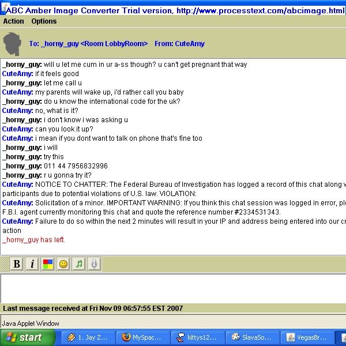Viewport: 346px width, 346px height.
Task: Click the 'To: _horny_guy <Room LobbyRoom>' label
Action: click(x=88, y=44)
